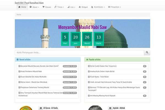Click the card icon beside Pesantren
Viewport: 165px width, 110px height.
109,7
